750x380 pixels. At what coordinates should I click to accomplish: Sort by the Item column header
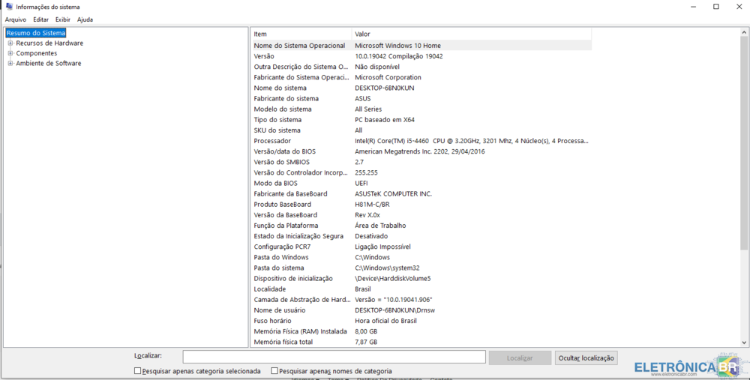click(x=300, y=34)
